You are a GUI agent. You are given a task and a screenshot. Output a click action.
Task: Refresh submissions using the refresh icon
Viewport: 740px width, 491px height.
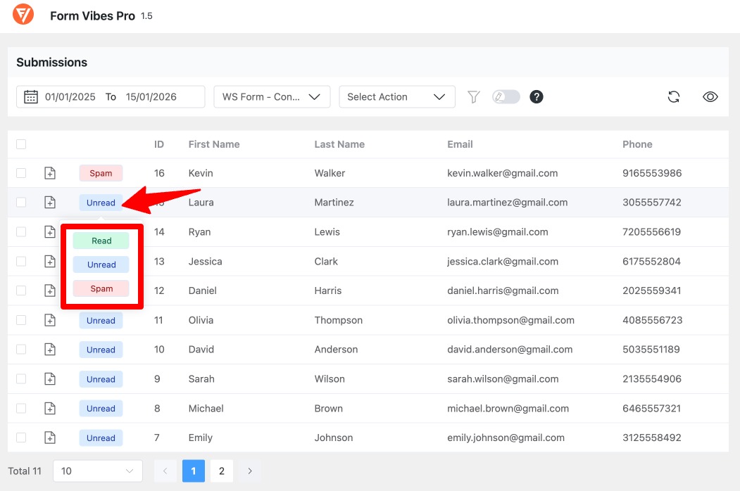coord(674,96)
